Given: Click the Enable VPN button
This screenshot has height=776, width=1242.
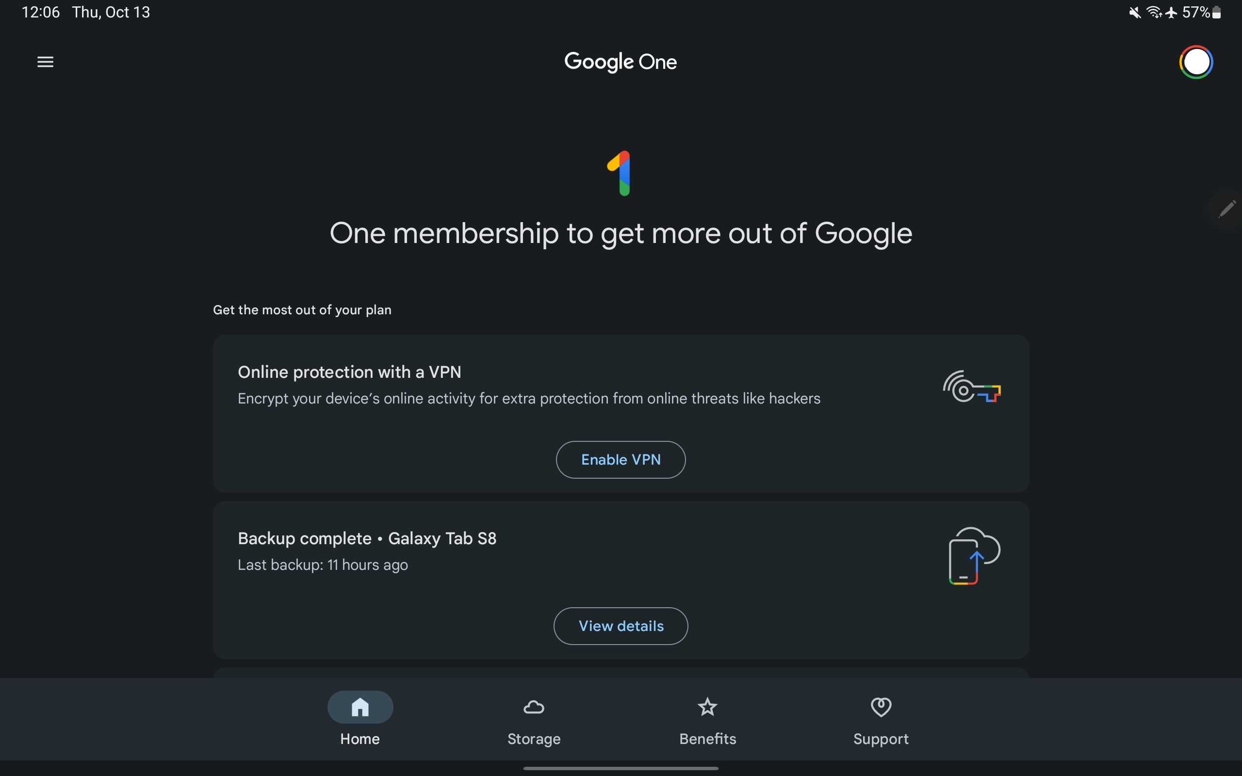Looking at the screenshot, I should (621, 459).
